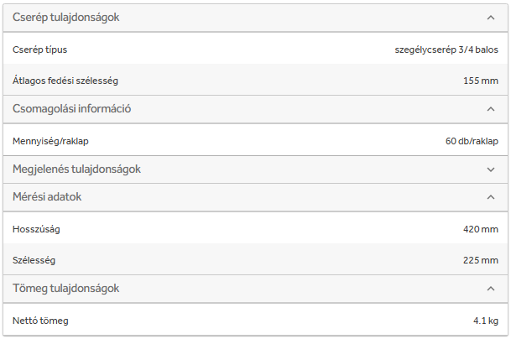Click the up arrow for Csomagolási információ
Screen dimensions: 511x339
[491, 109]
